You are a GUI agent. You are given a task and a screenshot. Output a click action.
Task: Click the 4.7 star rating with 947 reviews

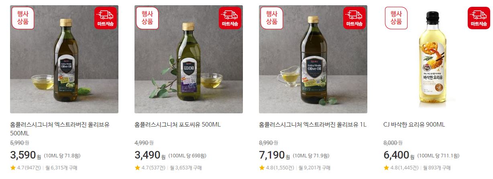27,168
